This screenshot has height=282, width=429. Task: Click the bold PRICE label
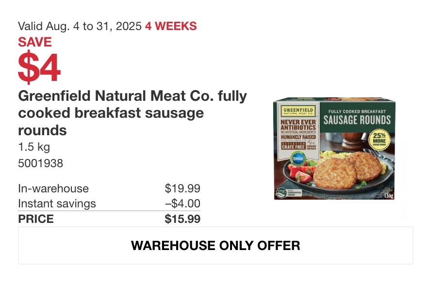click(x=36, y=219)
